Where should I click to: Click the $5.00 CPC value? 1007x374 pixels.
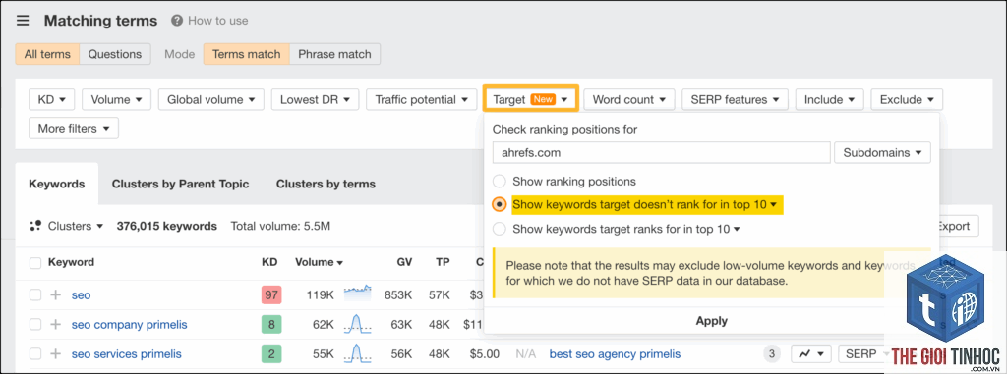[x=484, y=354]
